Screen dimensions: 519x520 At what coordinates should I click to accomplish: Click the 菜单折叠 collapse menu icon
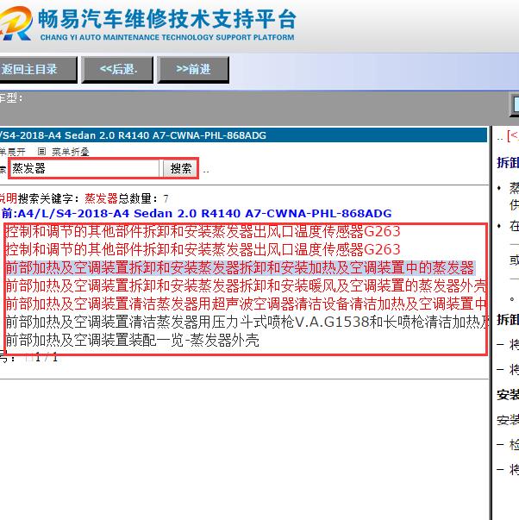42,152
